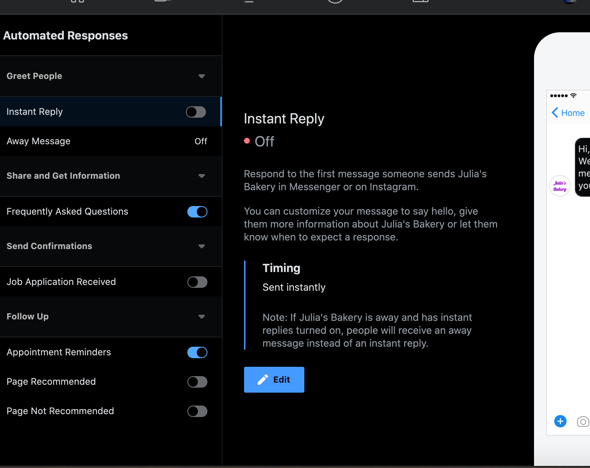Tap the blue plus icon in phone preview
Image resolution: width=590 pixels, height=468 pixels.
click(560, 421)
